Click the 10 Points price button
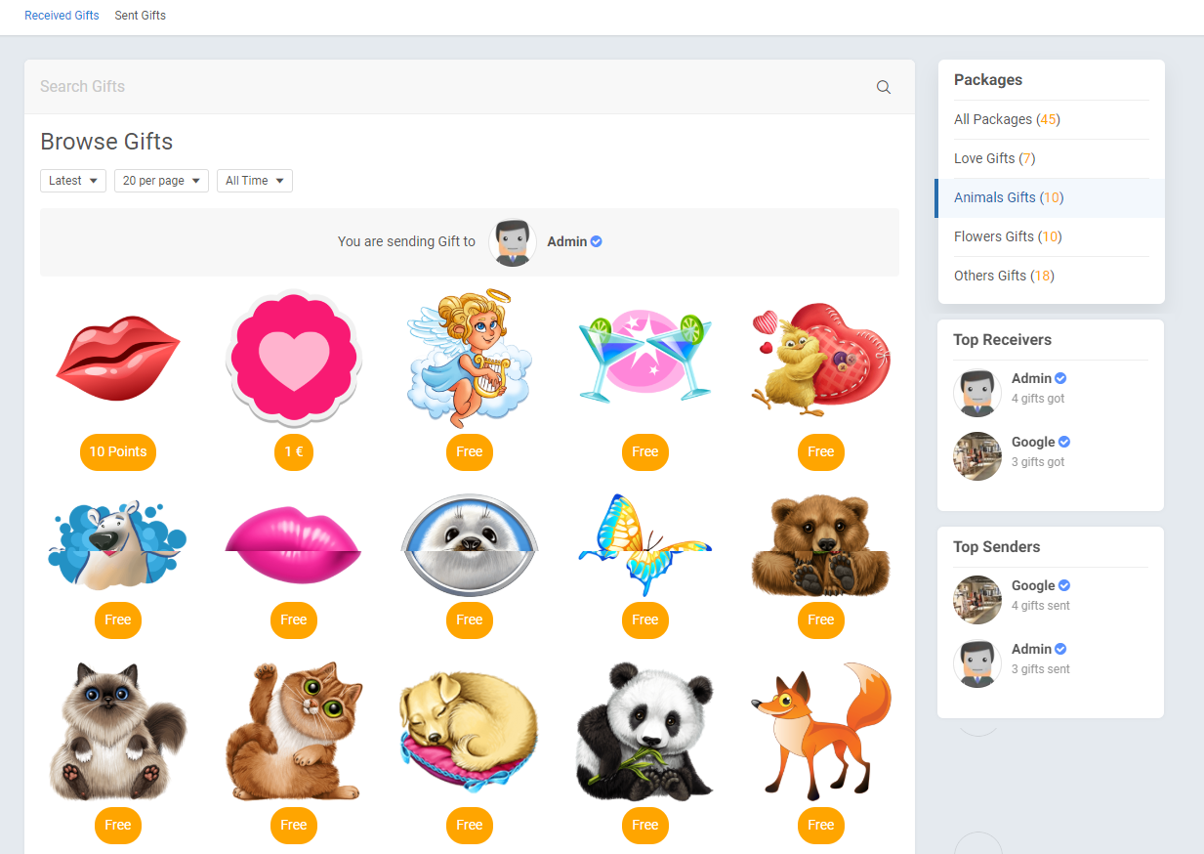This screenshot has height=854, width=1204. (x=118, y=452)
